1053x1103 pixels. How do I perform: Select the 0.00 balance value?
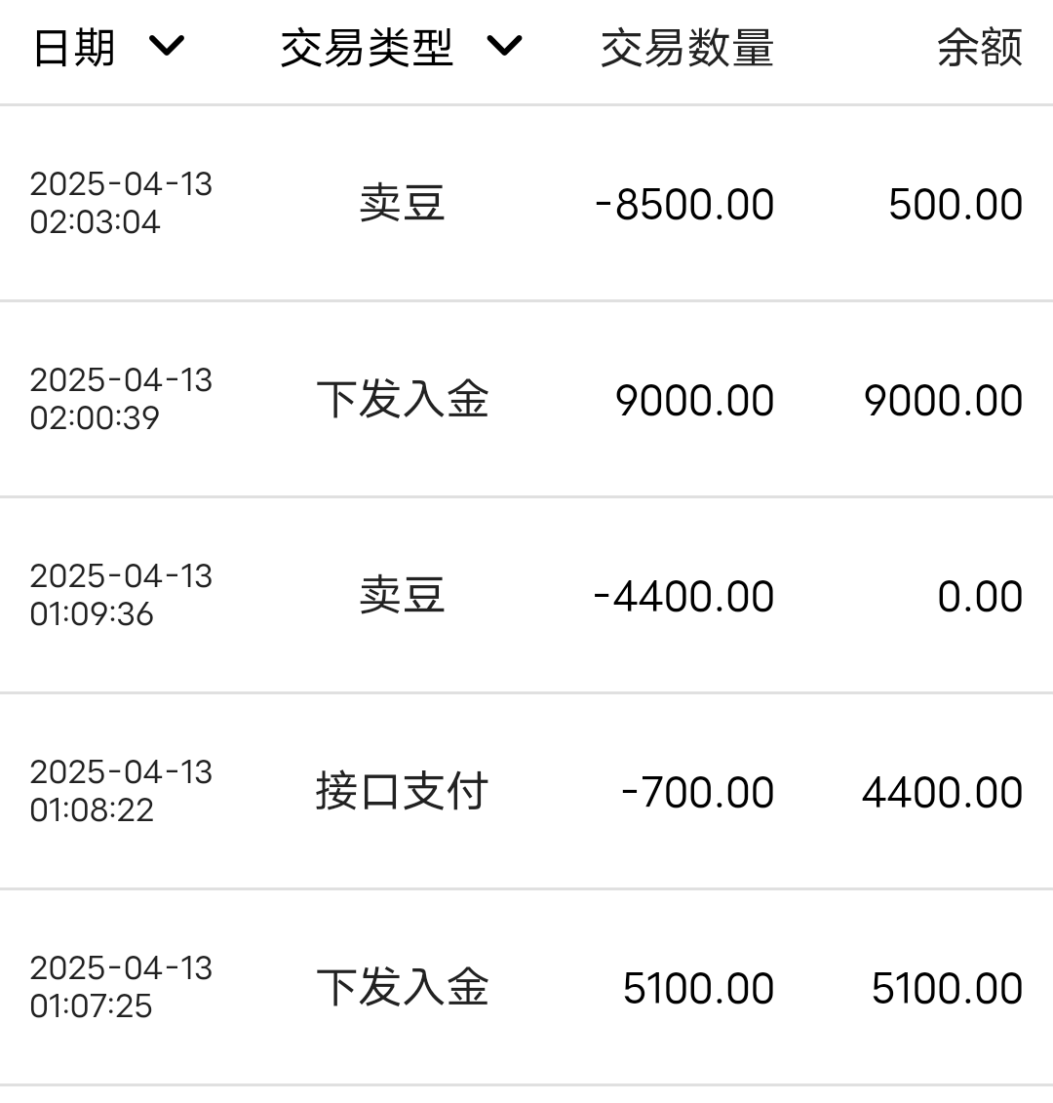979,597
